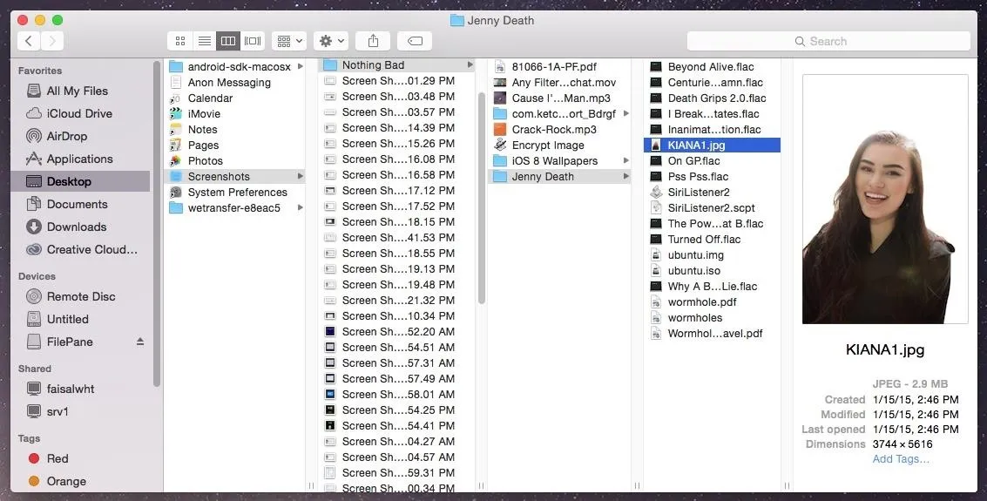Click the Edit Tags toolbar button
The image size is (987, 501).
(x=415, y=41)
